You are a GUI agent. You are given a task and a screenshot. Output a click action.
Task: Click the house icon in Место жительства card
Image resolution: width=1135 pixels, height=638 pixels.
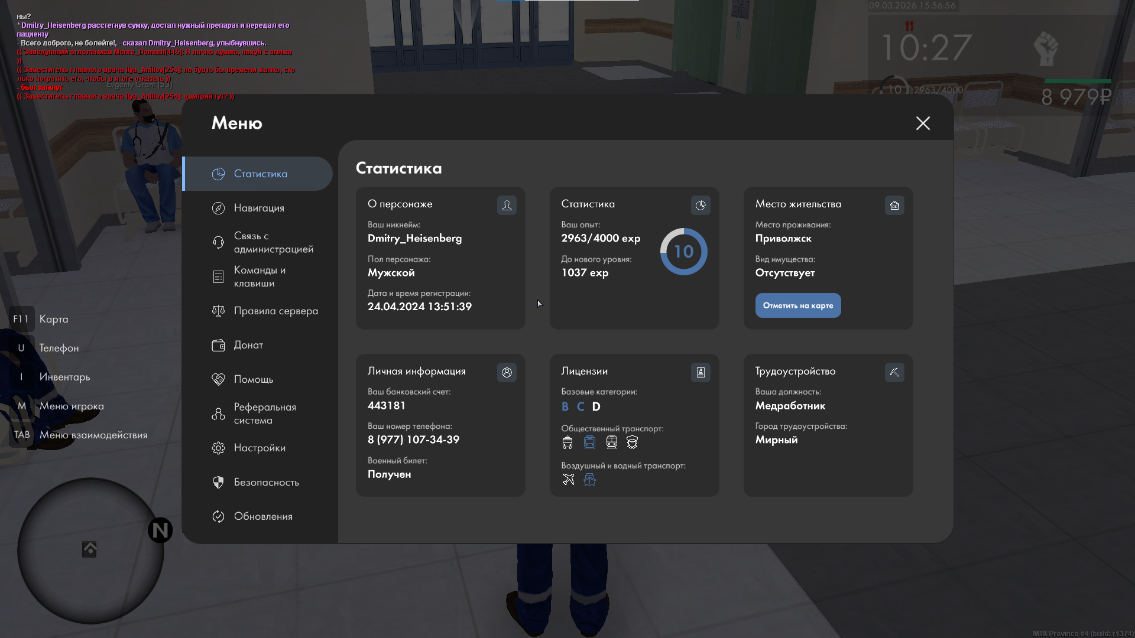[894, 205]
